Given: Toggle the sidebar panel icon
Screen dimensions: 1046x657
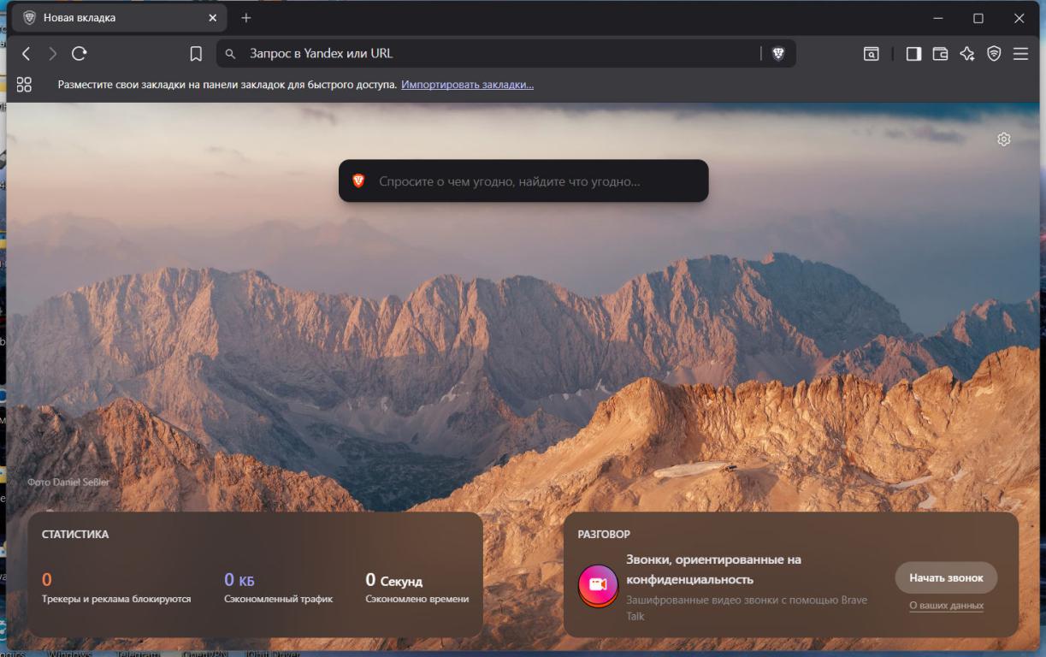Looking at the screenshot, I should tap(913, 54).
